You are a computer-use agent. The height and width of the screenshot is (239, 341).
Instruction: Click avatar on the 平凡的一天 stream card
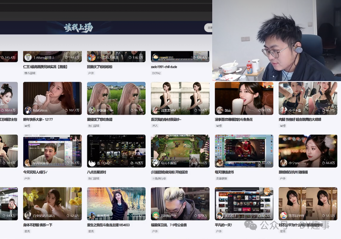tap(220, 216)
